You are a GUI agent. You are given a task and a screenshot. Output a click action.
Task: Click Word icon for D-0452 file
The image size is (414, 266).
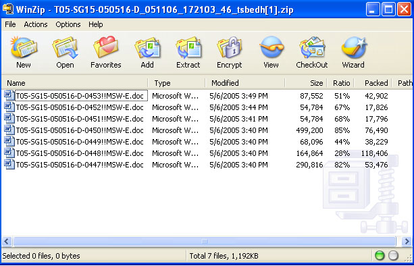click(x=9, y=107)
